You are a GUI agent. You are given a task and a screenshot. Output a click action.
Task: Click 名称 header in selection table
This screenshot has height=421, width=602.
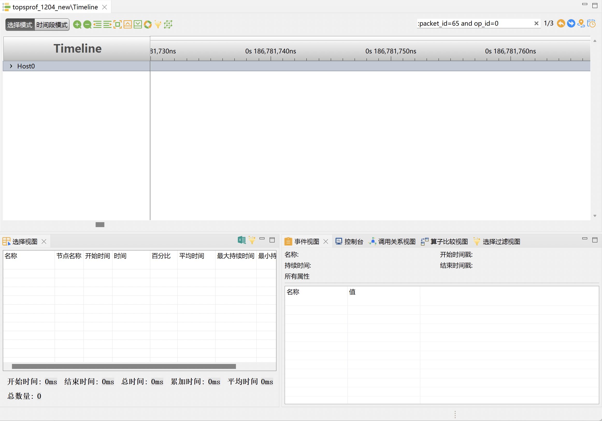pyautogui.click(x=29, y=256)
